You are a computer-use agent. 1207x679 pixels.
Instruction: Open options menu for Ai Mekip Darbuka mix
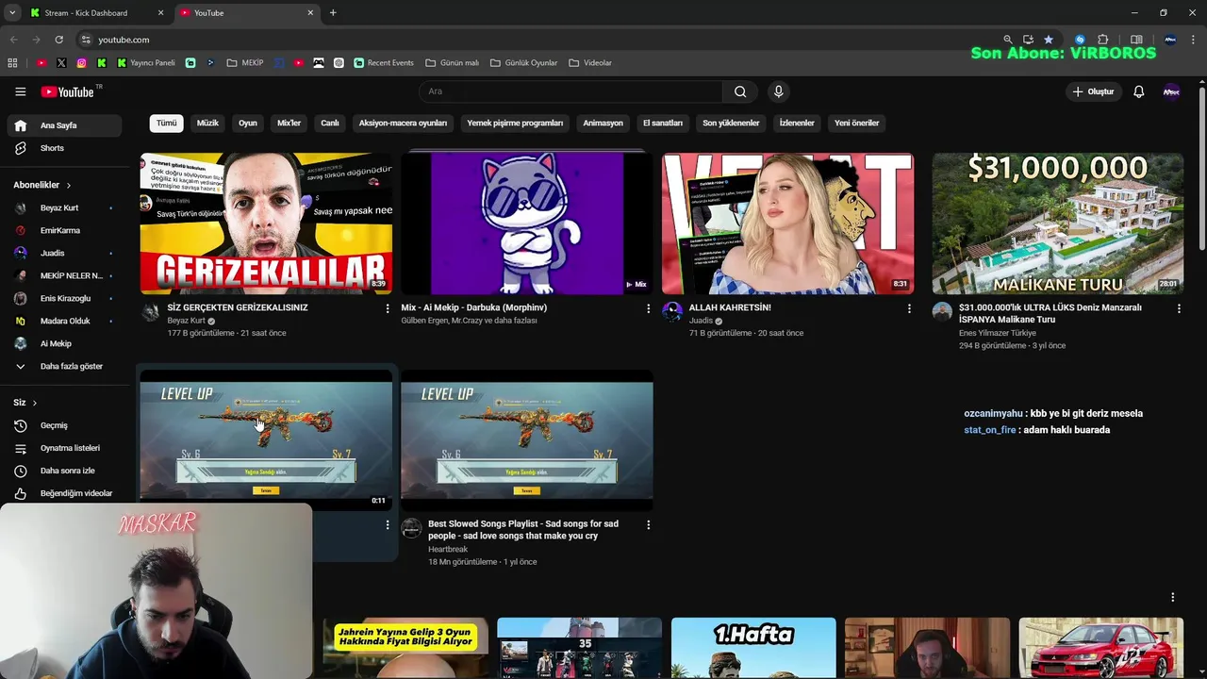pyautogui.click(x=648, y=308)
